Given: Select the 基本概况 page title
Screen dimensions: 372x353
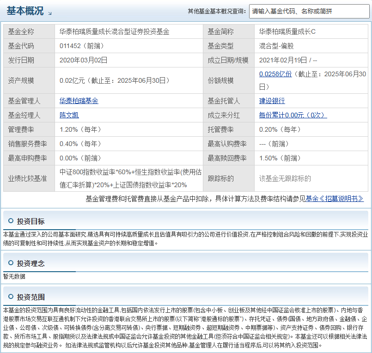Looking at the screenshot, I should click(25, 11).
